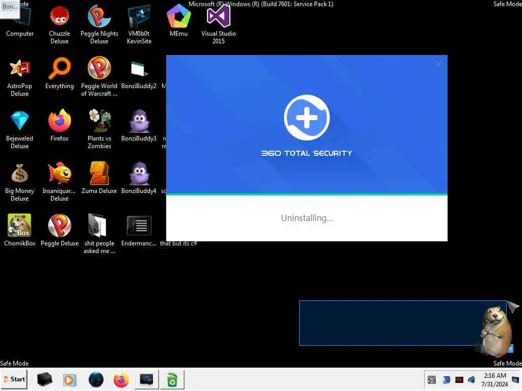Select AstroPop Deluxe desktop icon
Viewport: 522px width, 391px height.
[x=20, y=78]
